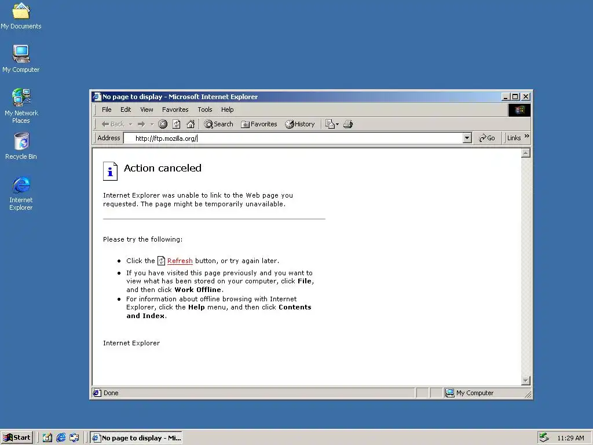
Task: Open the Start menu
Action: (x=17, y=438)
